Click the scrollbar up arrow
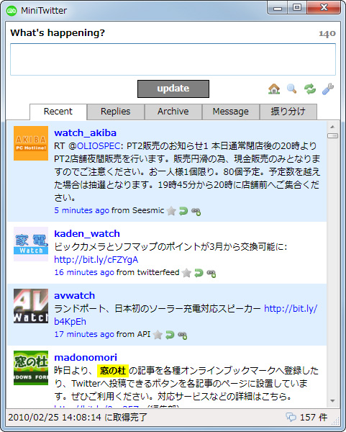 (332, 127)
